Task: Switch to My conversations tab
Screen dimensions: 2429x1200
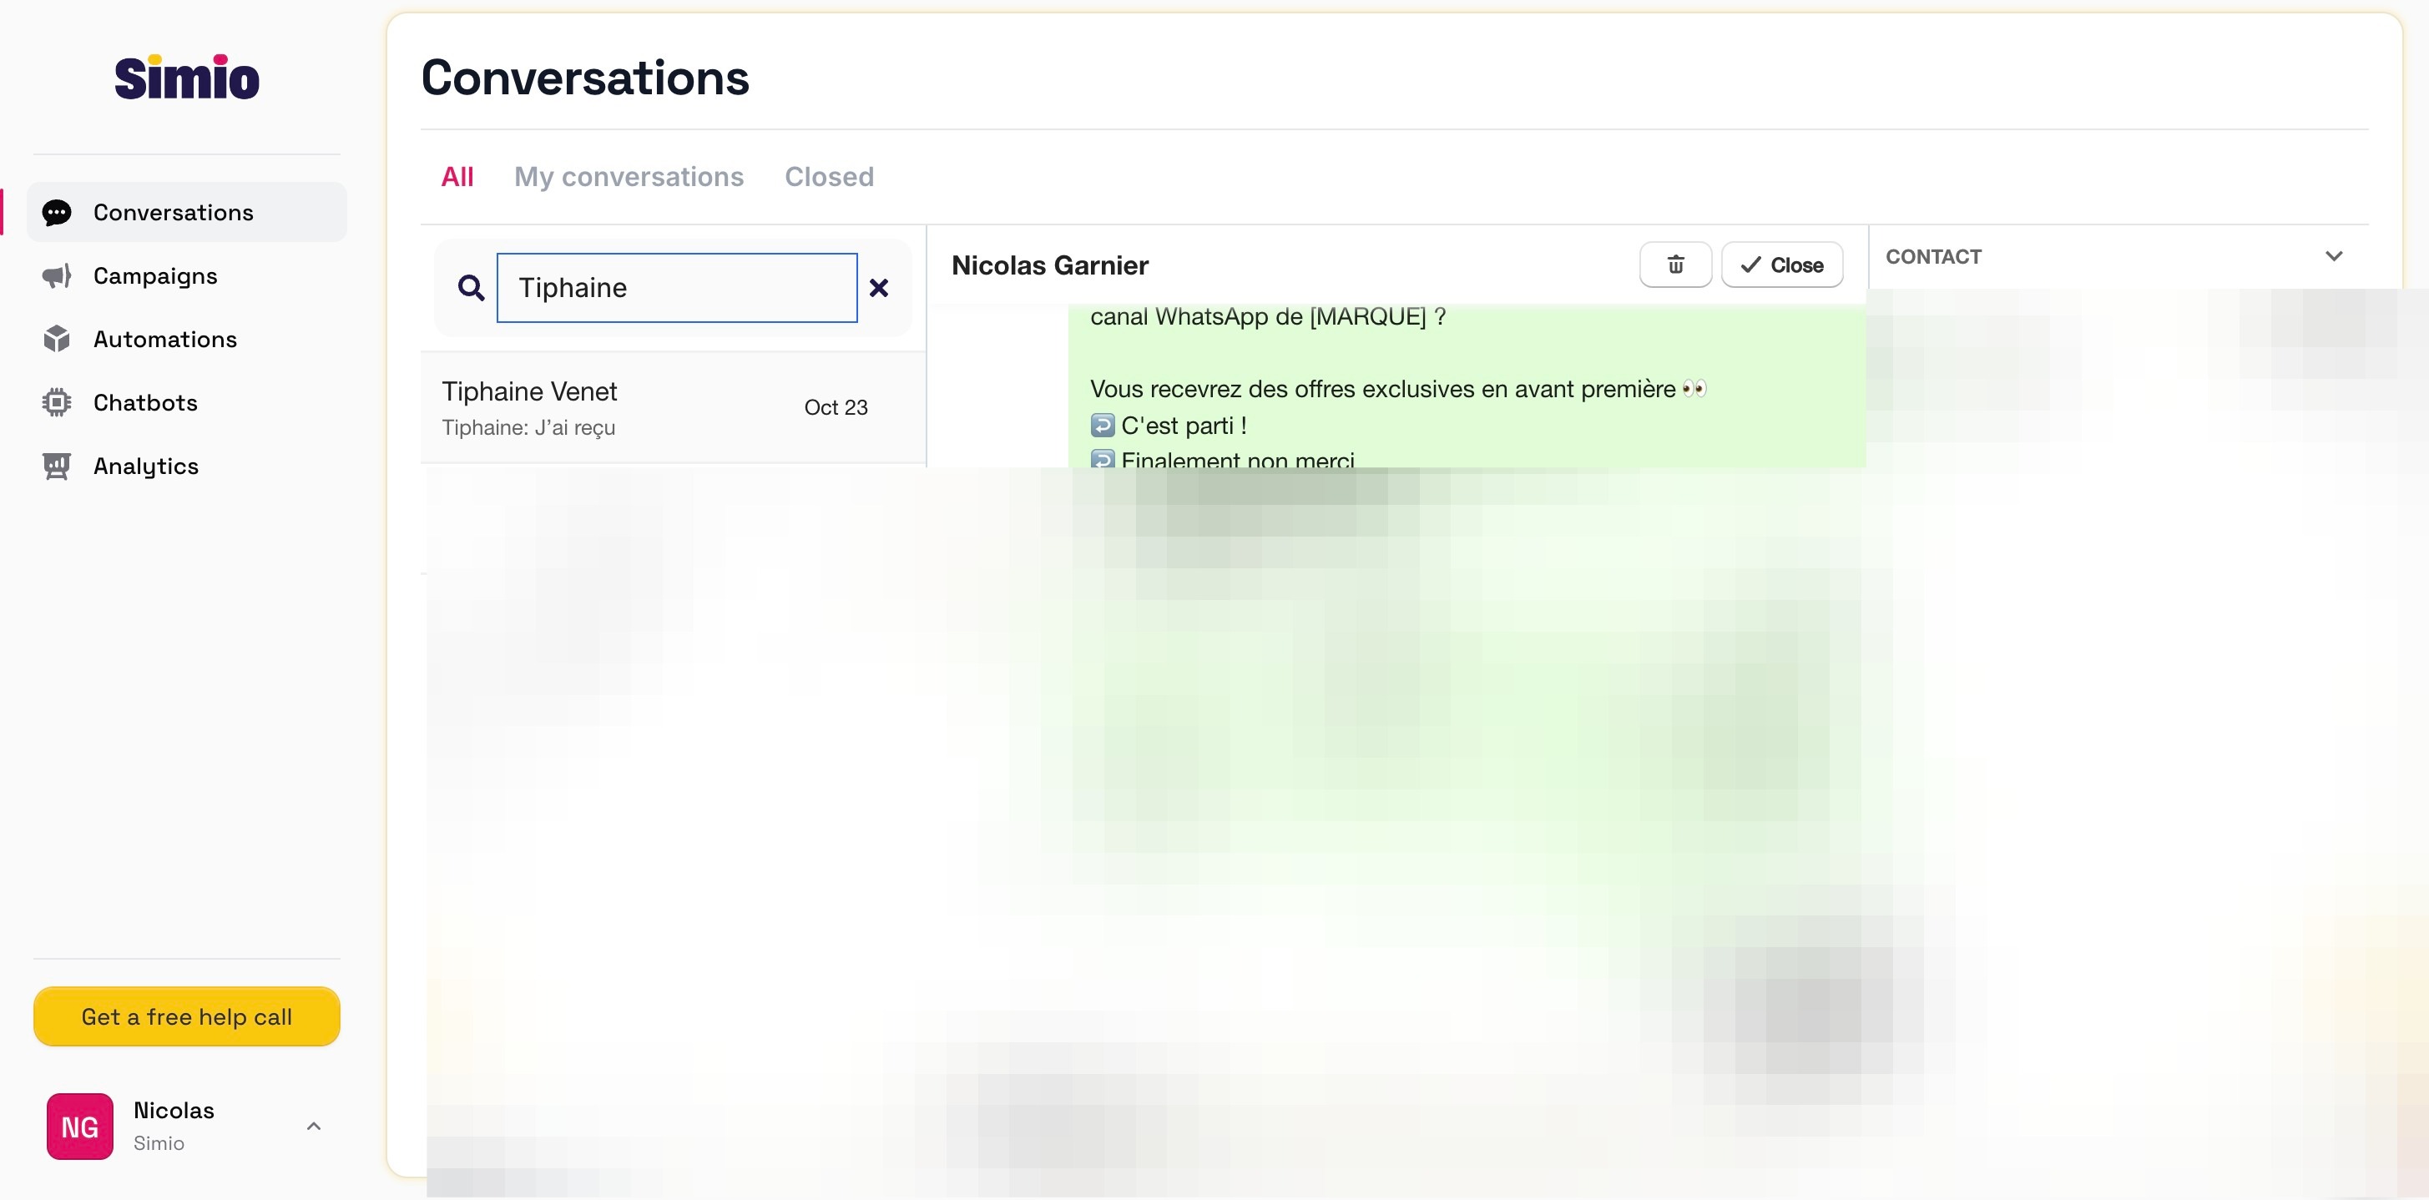Action: pyautogui.click(x=628, y=177)
